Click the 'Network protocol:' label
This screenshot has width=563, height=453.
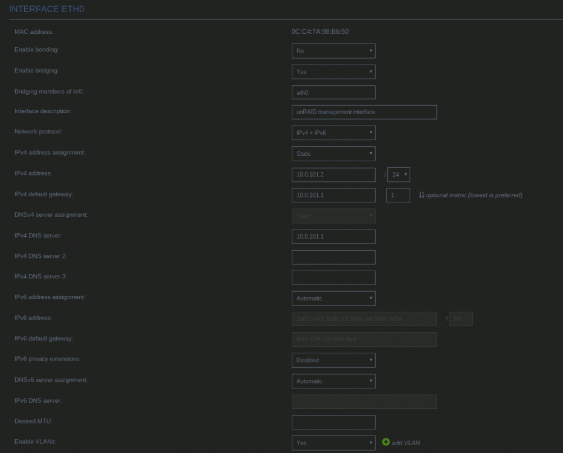(x=38, y=132)
